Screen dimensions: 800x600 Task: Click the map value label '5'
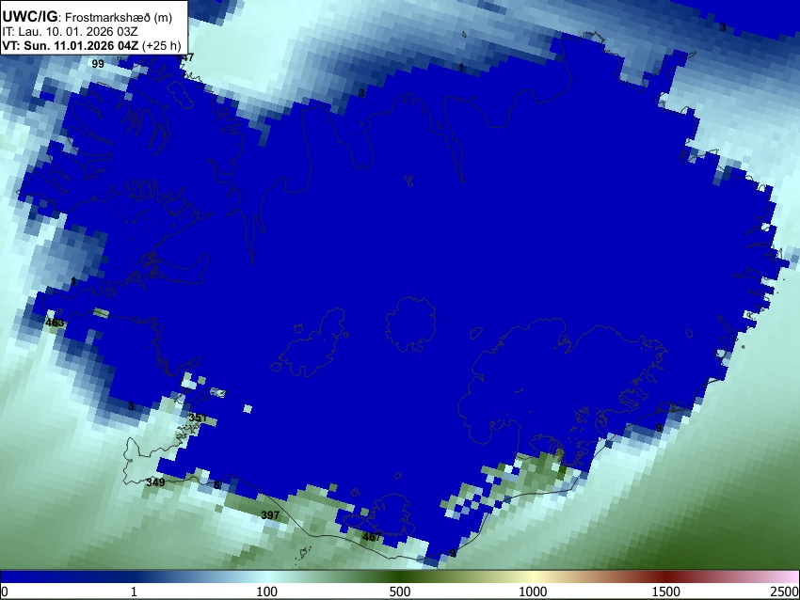coord(216,485)
